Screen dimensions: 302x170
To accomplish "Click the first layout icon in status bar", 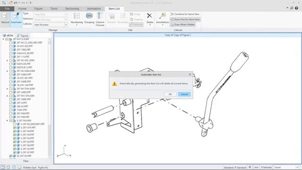I will click(3, 167).
